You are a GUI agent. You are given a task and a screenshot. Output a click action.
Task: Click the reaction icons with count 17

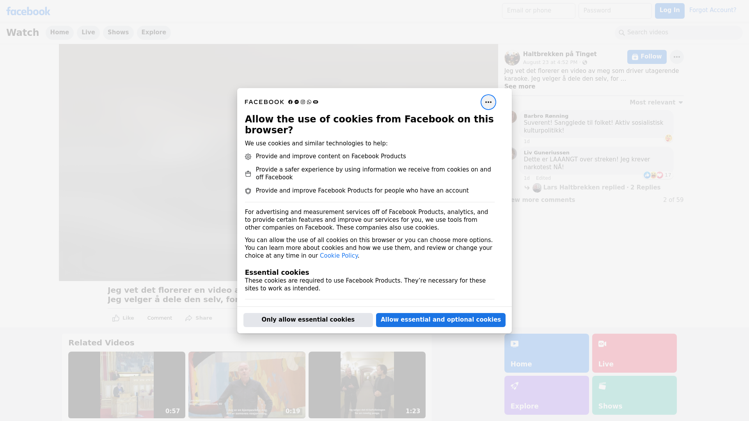tap(657, 175)
